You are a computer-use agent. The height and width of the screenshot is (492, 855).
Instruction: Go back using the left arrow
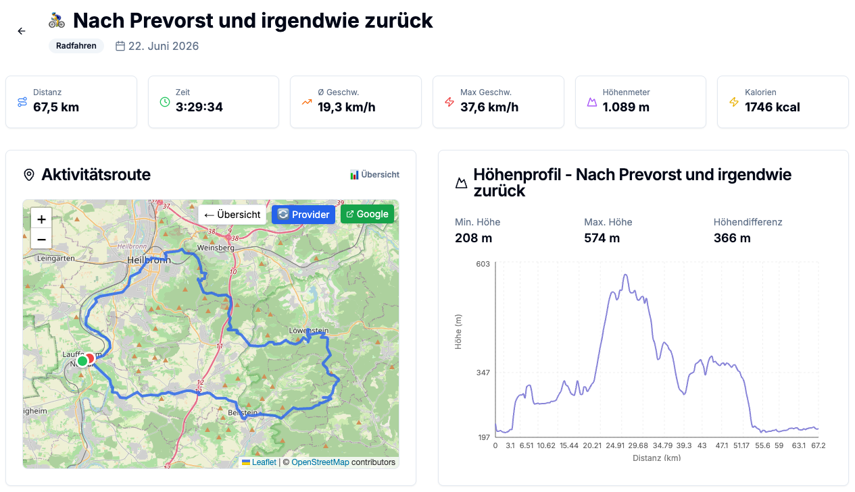[22, 31]
